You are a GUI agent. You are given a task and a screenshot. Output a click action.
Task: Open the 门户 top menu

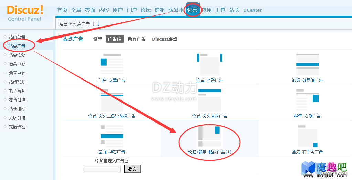[x=132, y=10]
